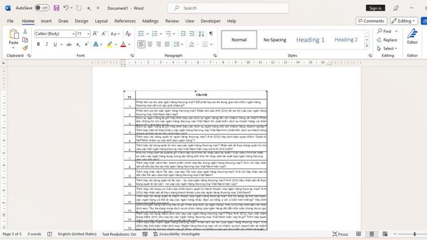Apply the red font color swatch

123,44
